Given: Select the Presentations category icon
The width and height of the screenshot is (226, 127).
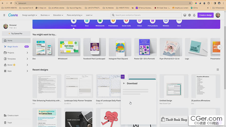Looking at the screenshot, I should [113, 21].
